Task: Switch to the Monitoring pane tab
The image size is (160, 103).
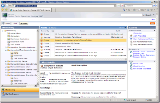Action: click(x=20, y=90)
